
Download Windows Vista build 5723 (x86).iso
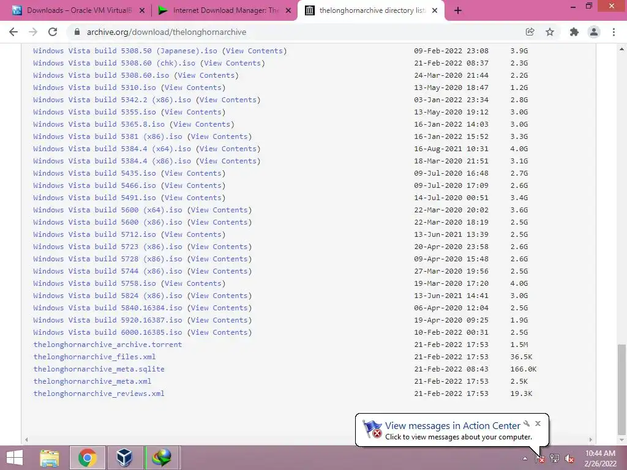(x=108, y=247)
